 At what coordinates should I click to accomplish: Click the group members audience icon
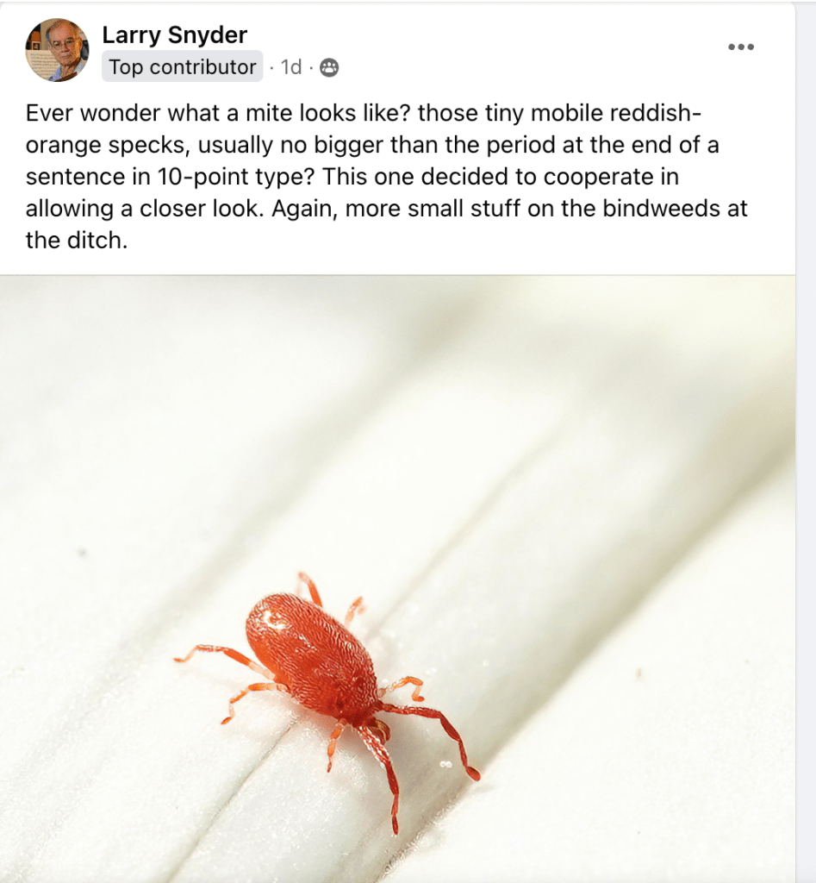[329, 67]
